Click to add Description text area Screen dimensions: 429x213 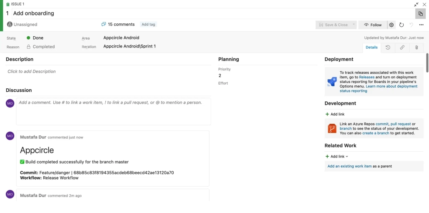108,71
